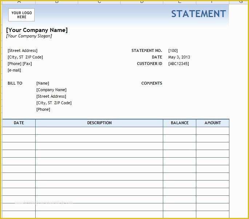
Task: Click the DESCRIPTION column header in table
Action: (99, 123)
